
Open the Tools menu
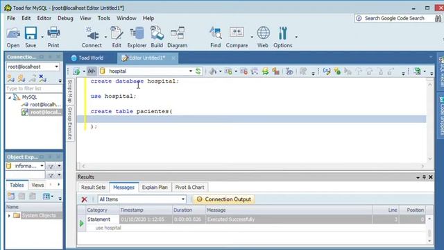point(104,18)
